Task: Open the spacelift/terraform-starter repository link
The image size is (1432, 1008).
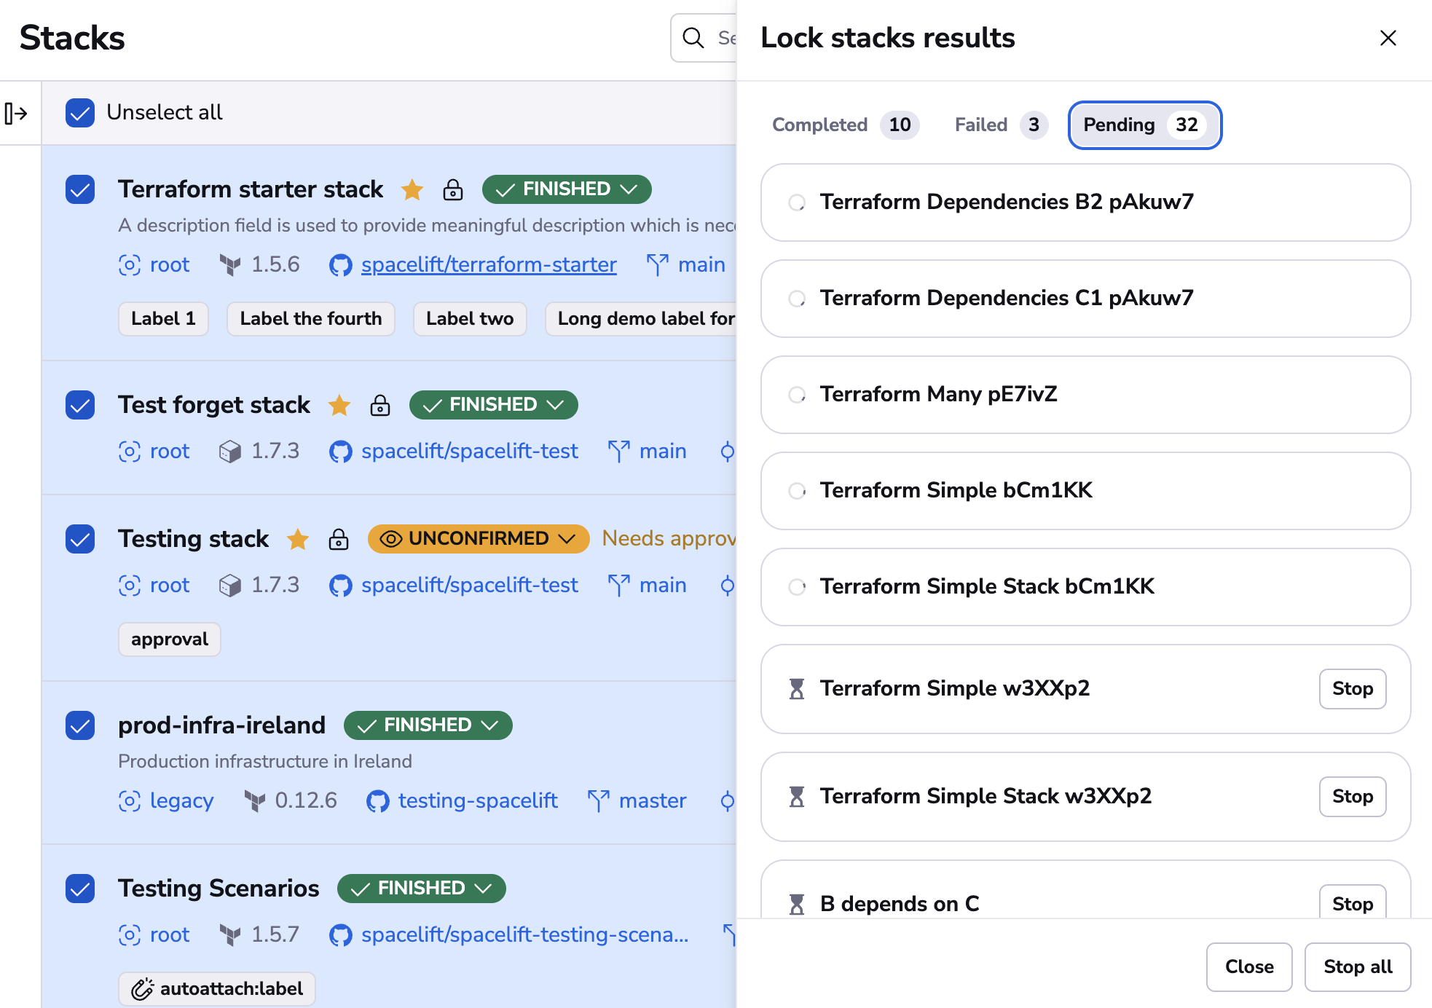Action: 489,265
